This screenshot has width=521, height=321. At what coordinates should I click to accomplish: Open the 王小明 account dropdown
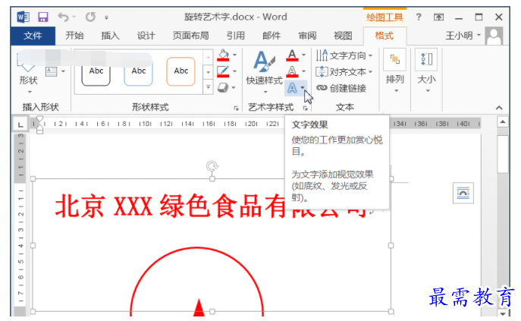[x=463, y=36]
